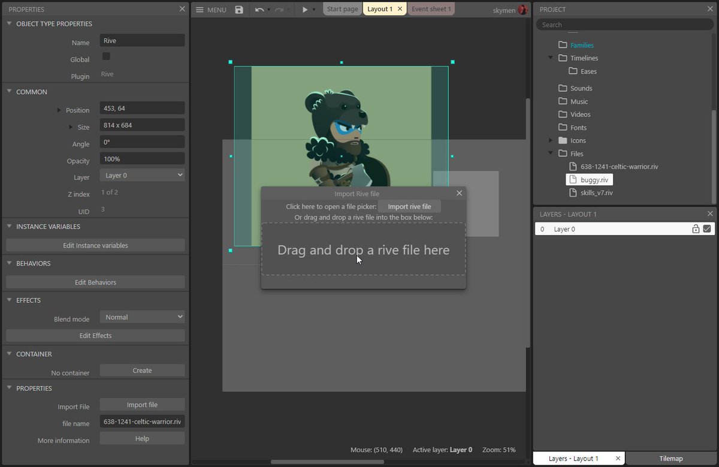This screenshot has height=467, width=719.
Task: Switch to the Layout 1 tab
Action: 380,9
